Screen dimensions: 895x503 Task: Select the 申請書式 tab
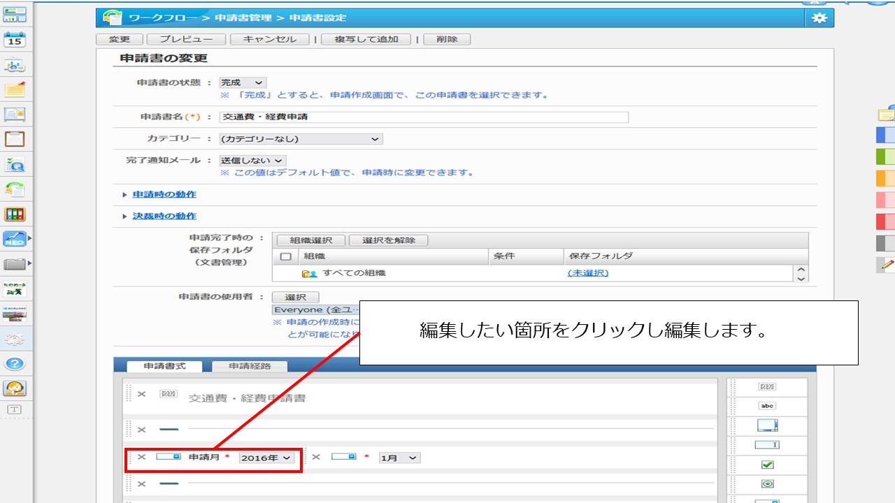(x=164, y=366)
